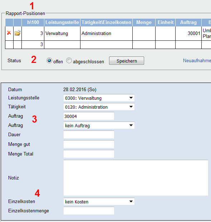The width and height of the screenshot is (211, 222).
Task: Click the h\100 column header
Action: 33,23
